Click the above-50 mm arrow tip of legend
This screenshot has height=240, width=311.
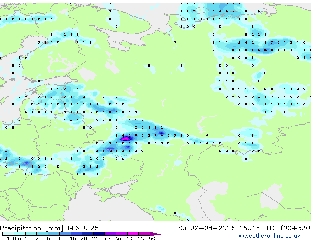pyautogui.click(x=155, y=234)
